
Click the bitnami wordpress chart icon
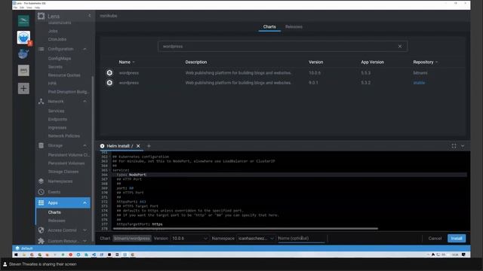pyautogui.click(x=109, y=73)
